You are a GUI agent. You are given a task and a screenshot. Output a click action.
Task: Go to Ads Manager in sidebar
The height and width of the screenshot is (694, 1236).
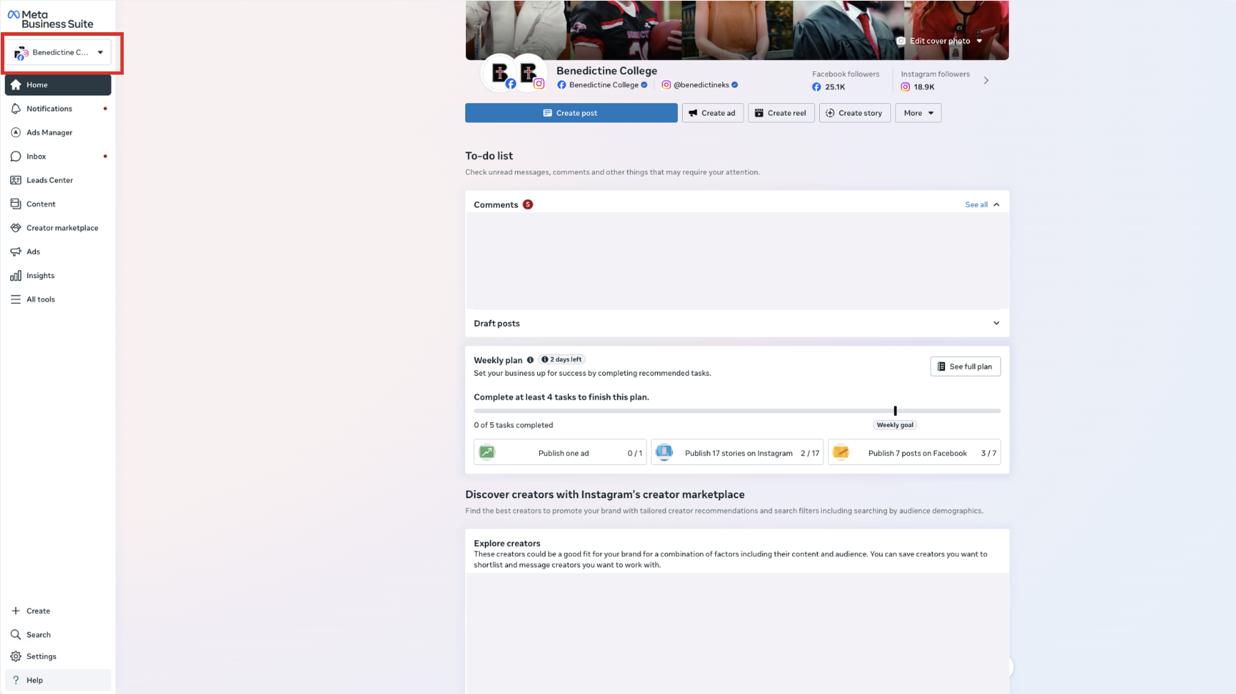(49, 133)
